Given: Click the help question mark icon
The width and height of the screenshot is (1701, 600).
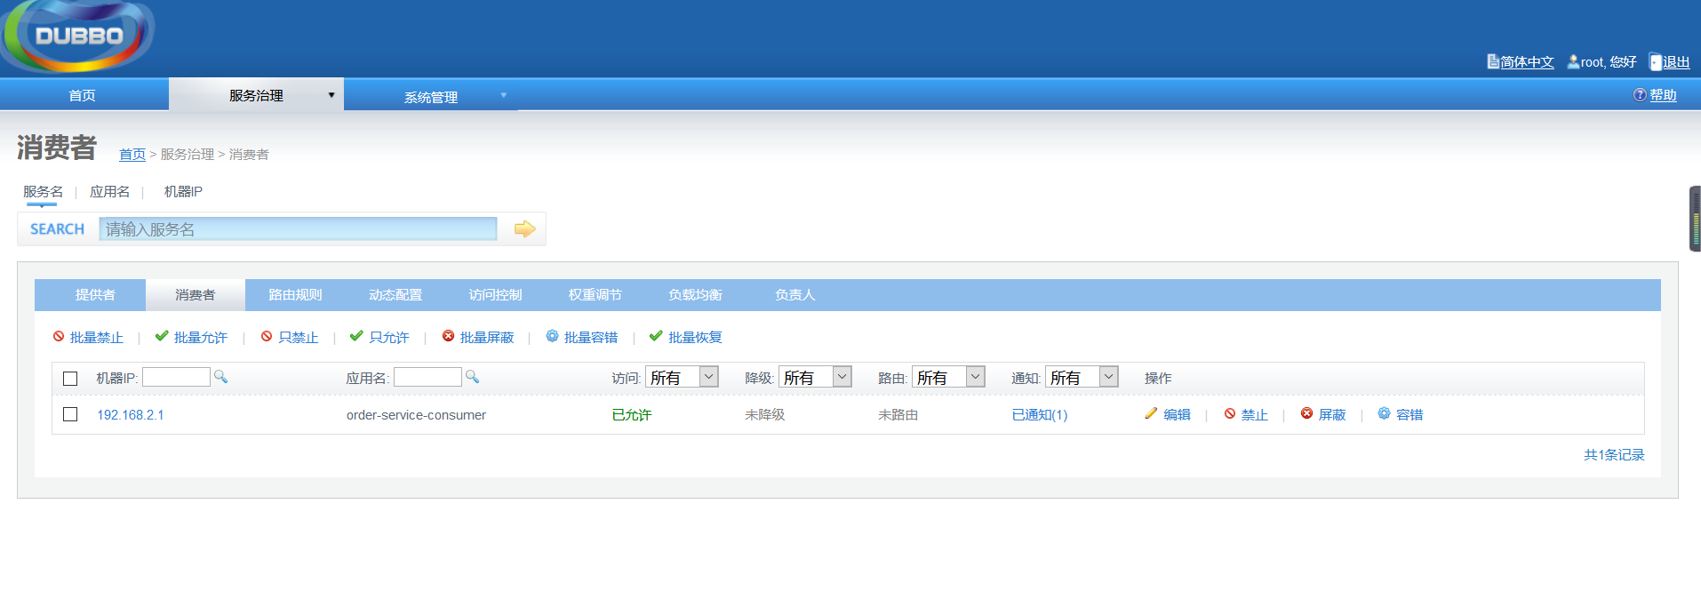Looking at the screenshot, I should 1640,95.
